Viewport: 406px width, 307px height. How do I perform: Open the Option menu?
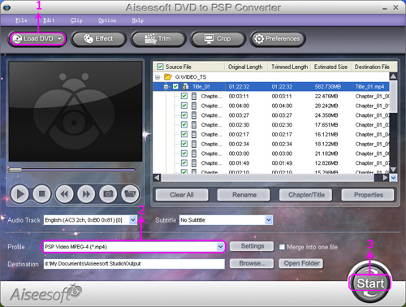click(x=107, y=20)
